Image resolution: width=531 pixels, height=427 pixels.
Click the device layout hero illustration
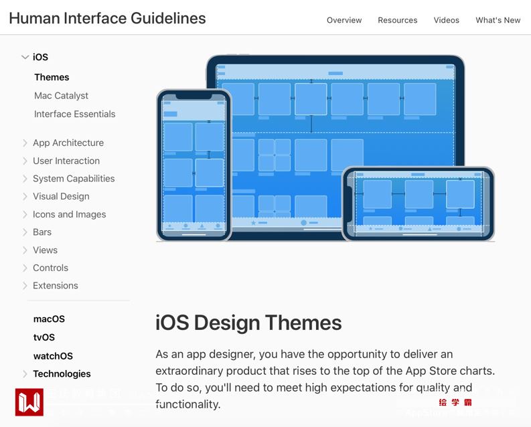325,148
